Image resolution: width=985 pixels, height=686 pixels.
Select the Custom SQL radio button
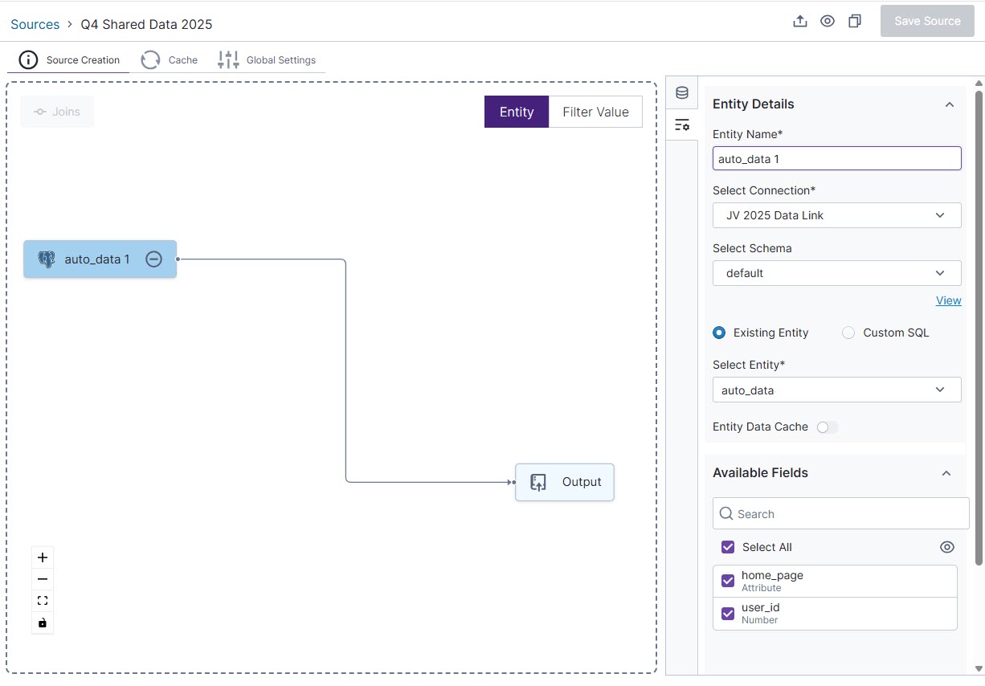(x=848, y=333)
